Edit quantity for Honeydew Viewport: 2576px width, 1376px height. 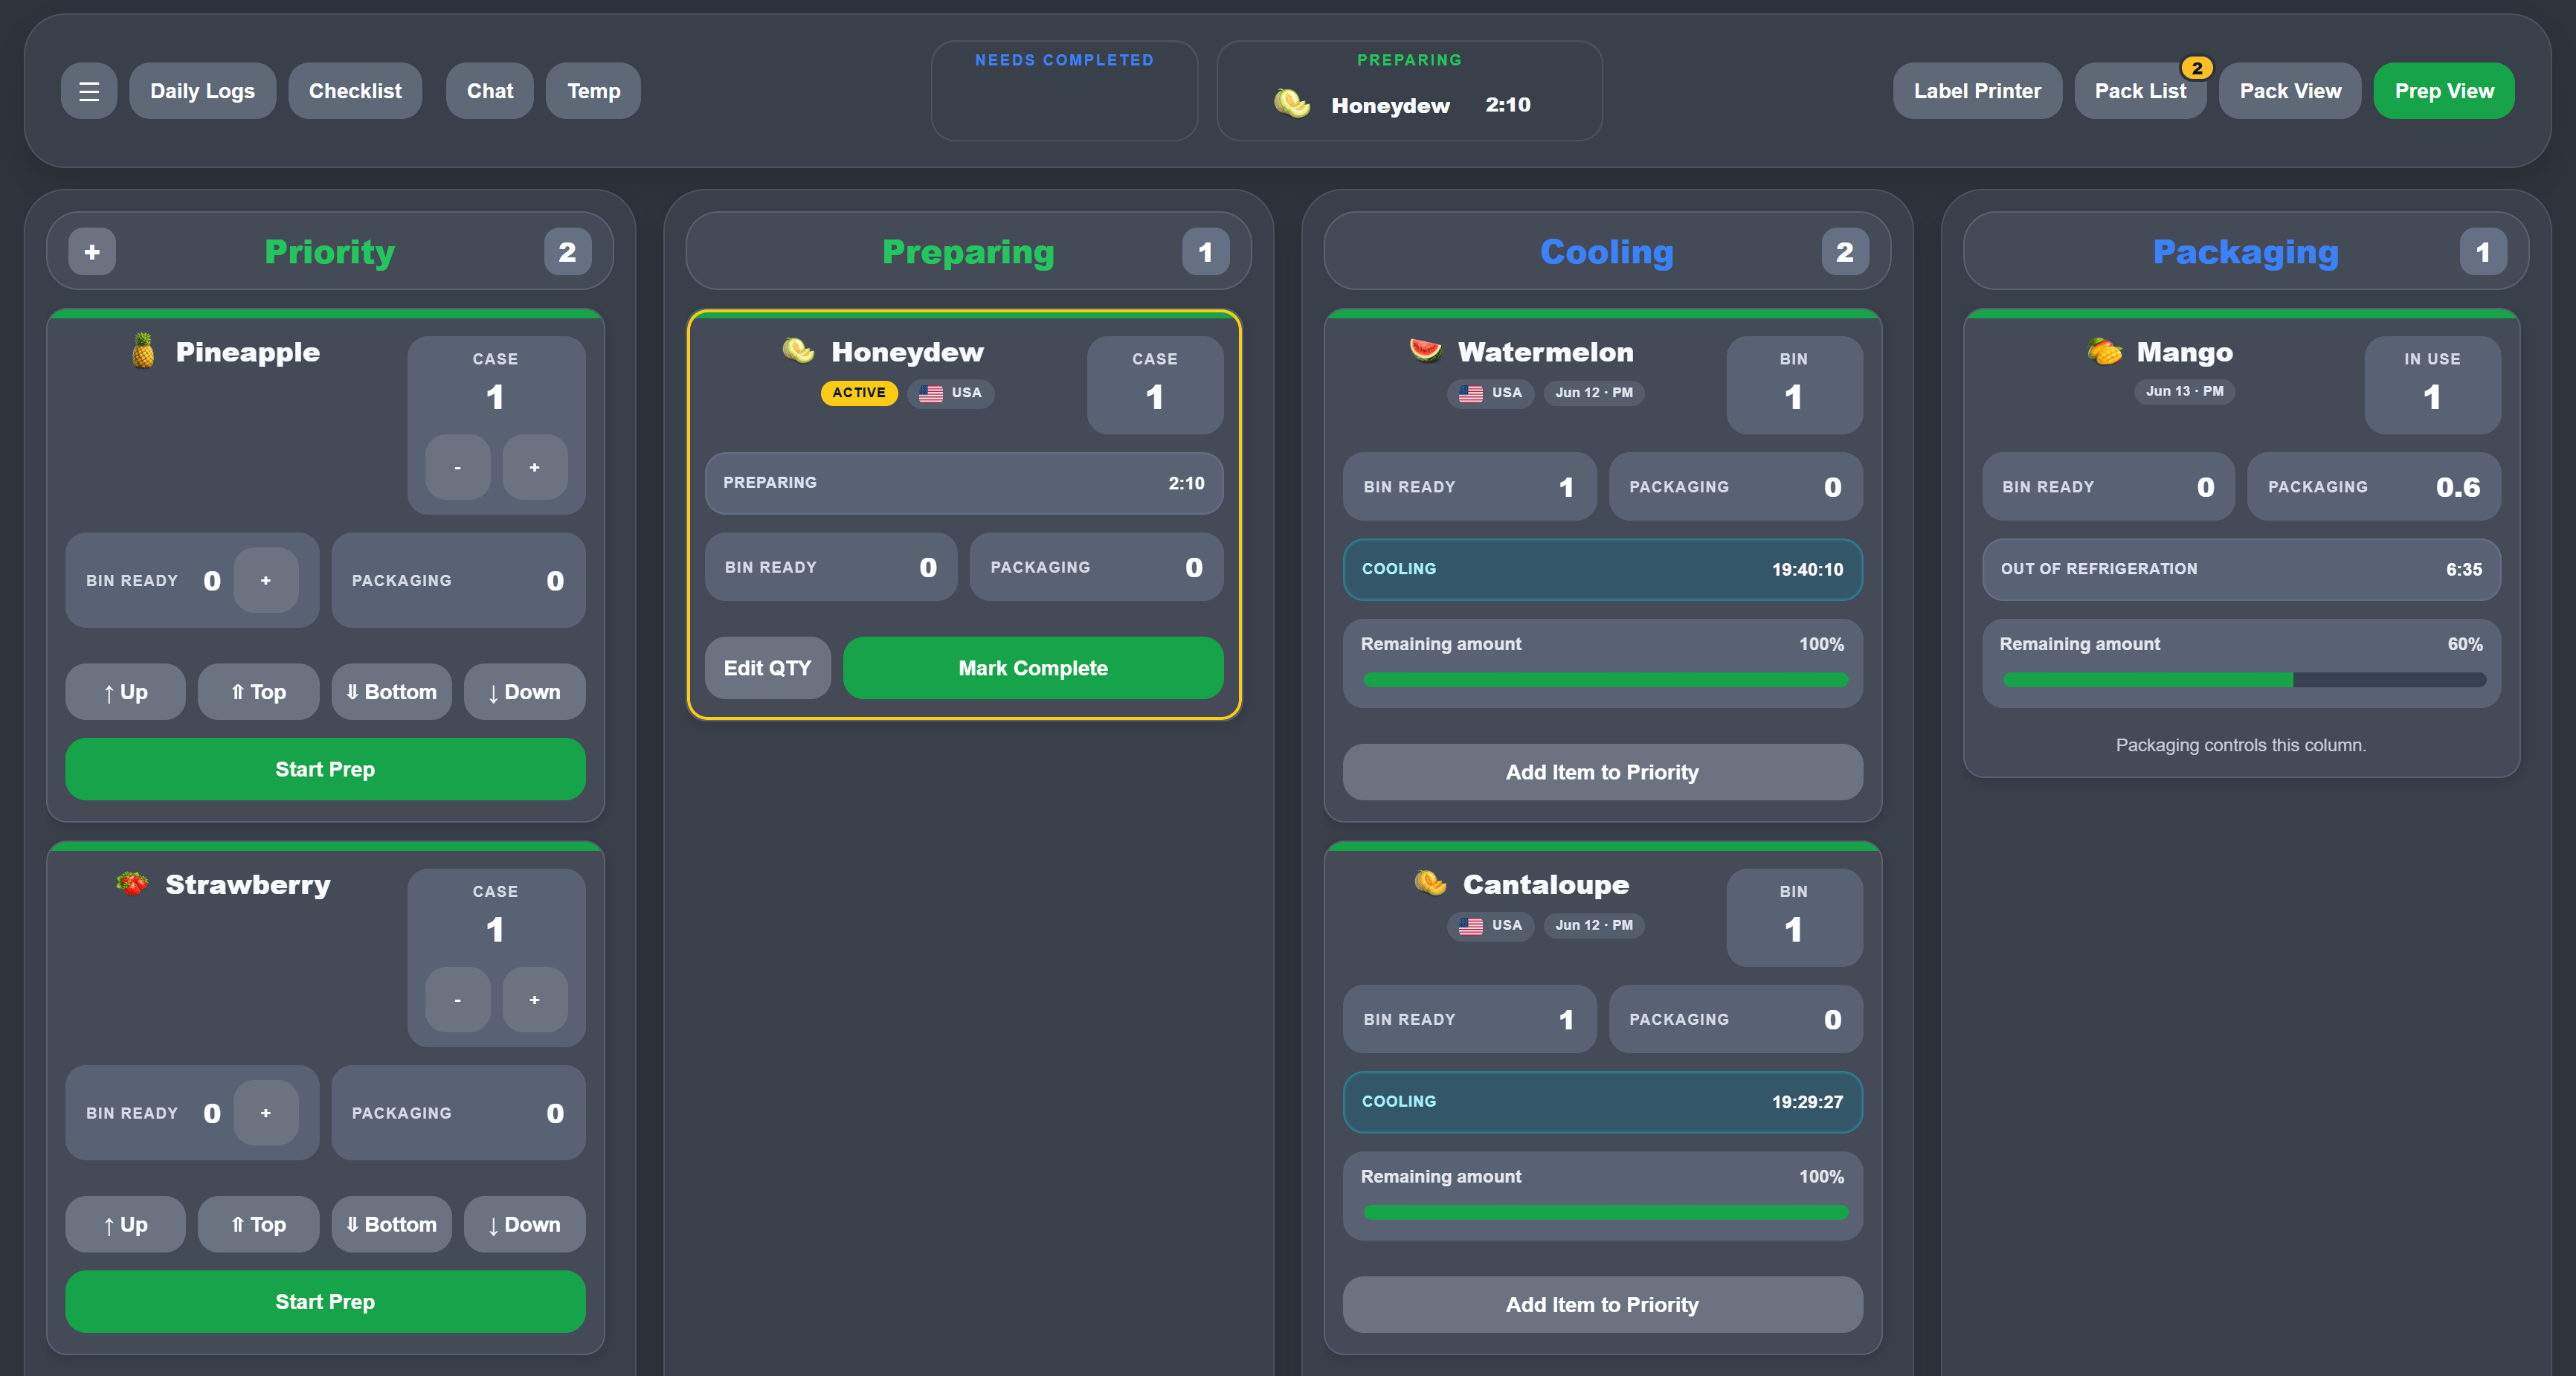(x=768, y=668)
